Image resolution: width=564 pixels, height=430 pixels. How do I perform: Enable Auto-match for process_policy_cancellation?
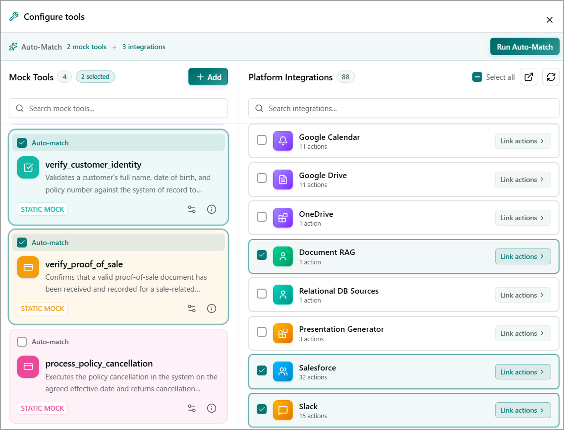coord(22,342)
